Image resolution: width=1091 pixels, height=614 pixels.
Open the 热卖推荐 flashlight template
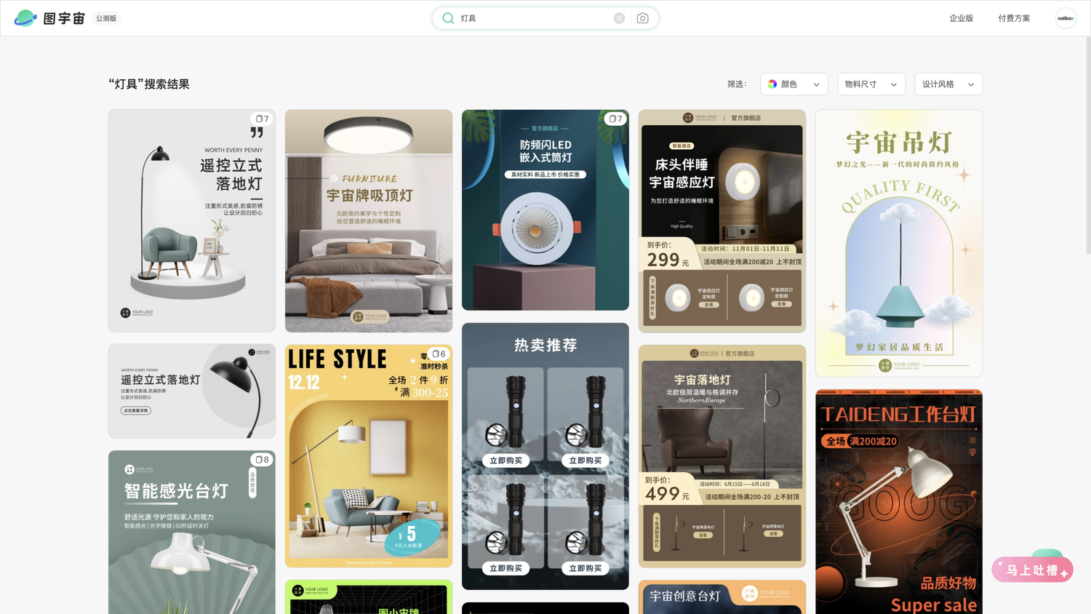(x=545, y=456)
